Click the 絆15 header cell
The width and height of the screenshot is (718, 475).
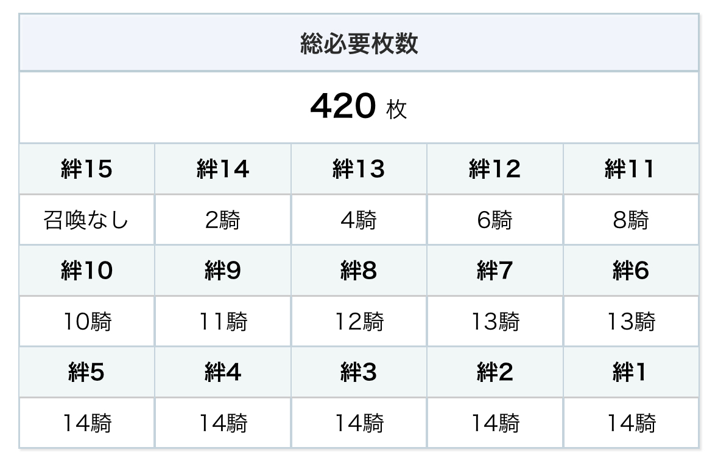point(86,169)
